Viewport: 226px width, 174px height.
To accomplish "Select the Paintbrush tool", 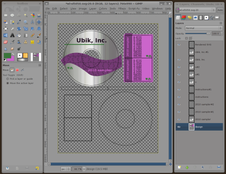I will click(x=39, y=35).
